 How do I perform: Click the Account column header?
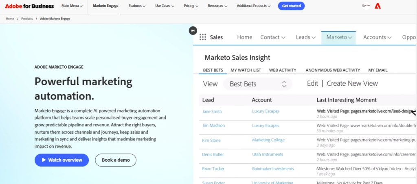(x=262, y=100)
